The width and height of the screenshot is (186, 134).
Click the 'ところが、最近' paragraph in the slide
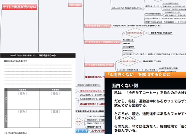pyautogui.click(x=150, y=116)
